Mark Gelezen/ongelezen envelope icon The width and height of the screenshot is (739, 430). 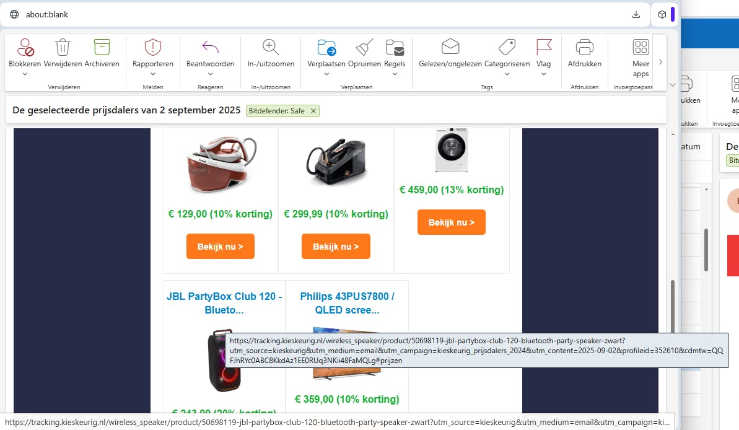click(x=450, y=47)
